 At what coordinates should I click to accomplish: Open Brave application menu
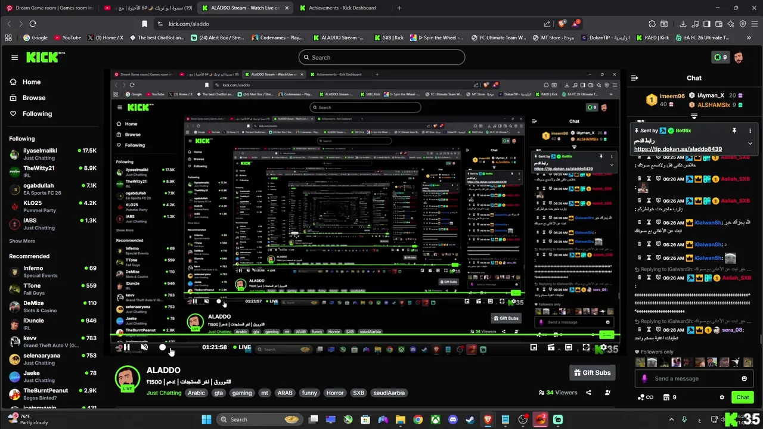pos(755,24)
